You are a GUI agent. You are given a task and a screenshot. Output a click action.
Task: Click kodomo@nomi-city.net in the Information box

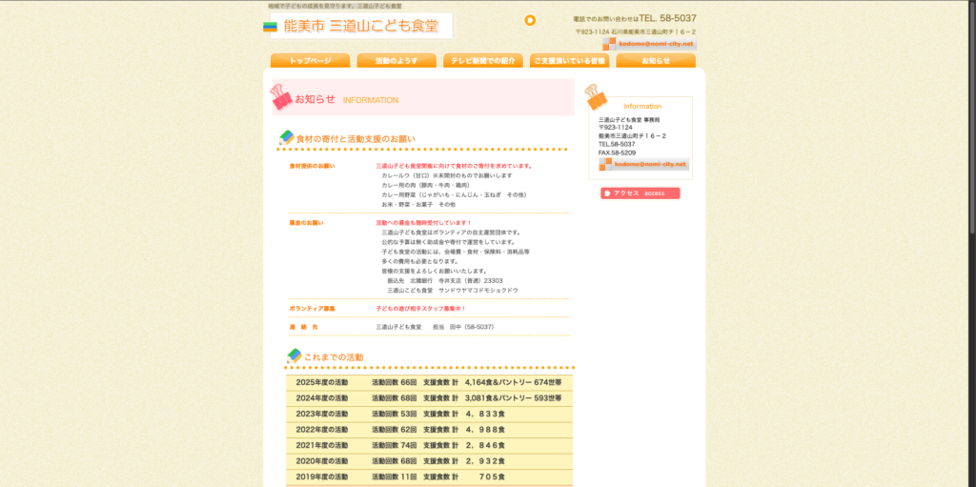(x=650, y=164)
